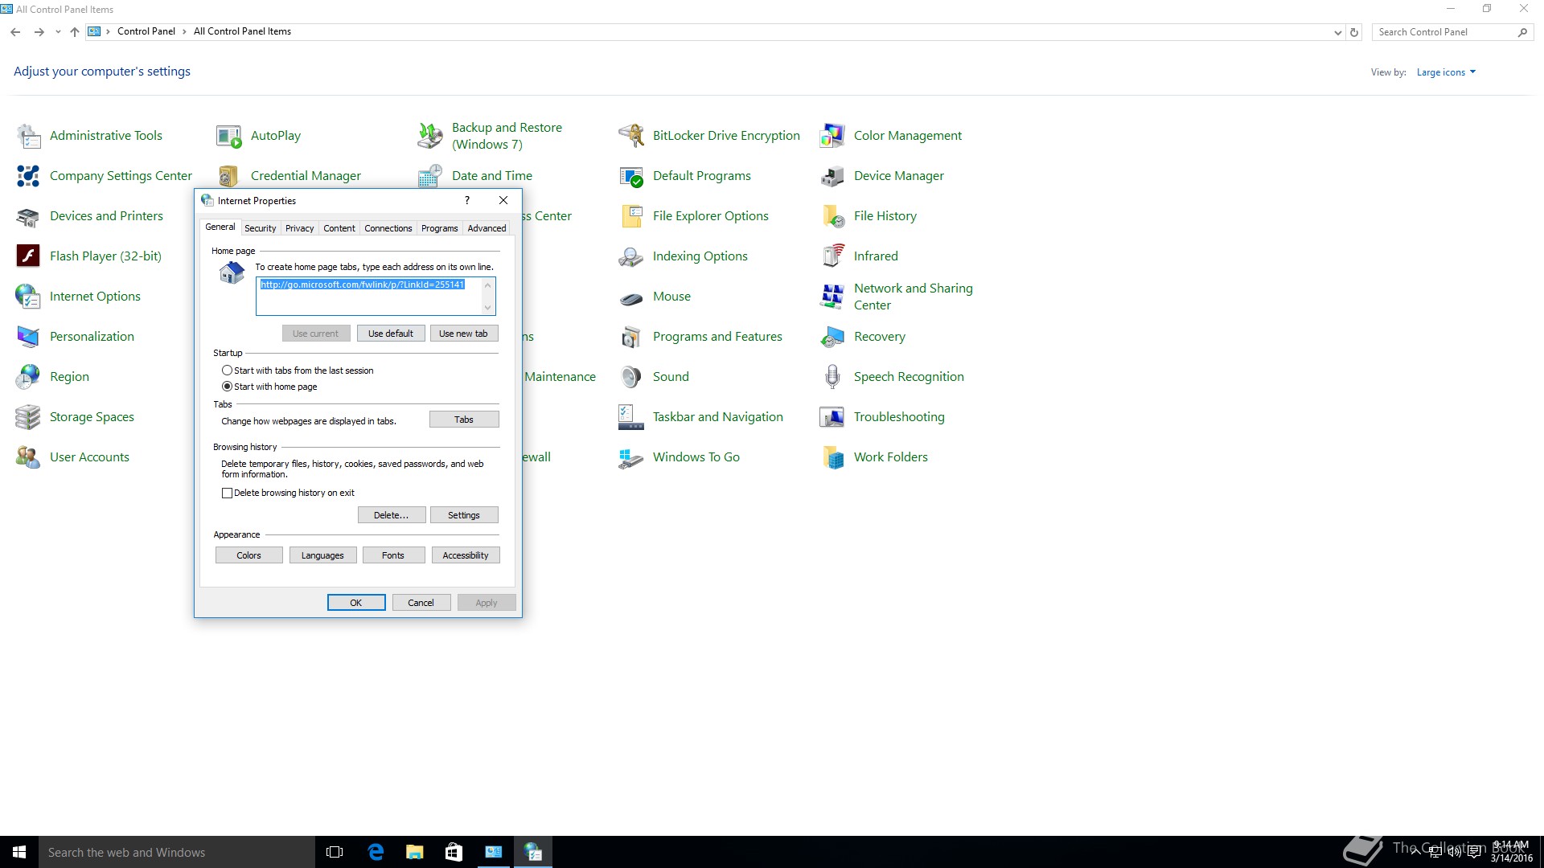Open the Devices and Printers icon
The height and width of the screenshot is (868, 1544).
click(x=28, y=216)
